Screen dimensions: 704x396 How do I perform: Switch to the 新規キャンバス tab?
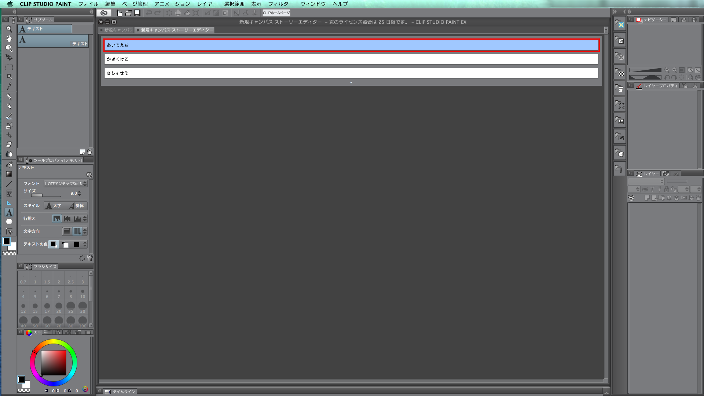click(x=117, y=30)
